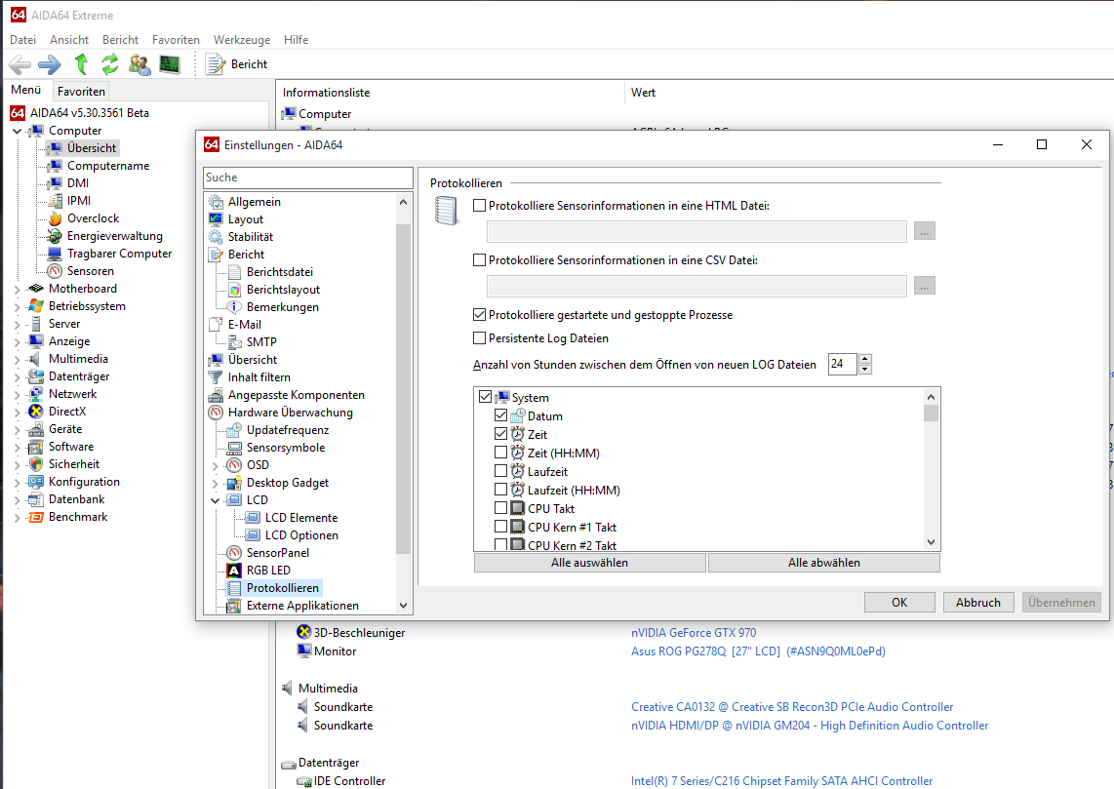Expand the Desktop Gadget settings node
The width and height of the screenshot is (1114, 789).
[216, 484]
